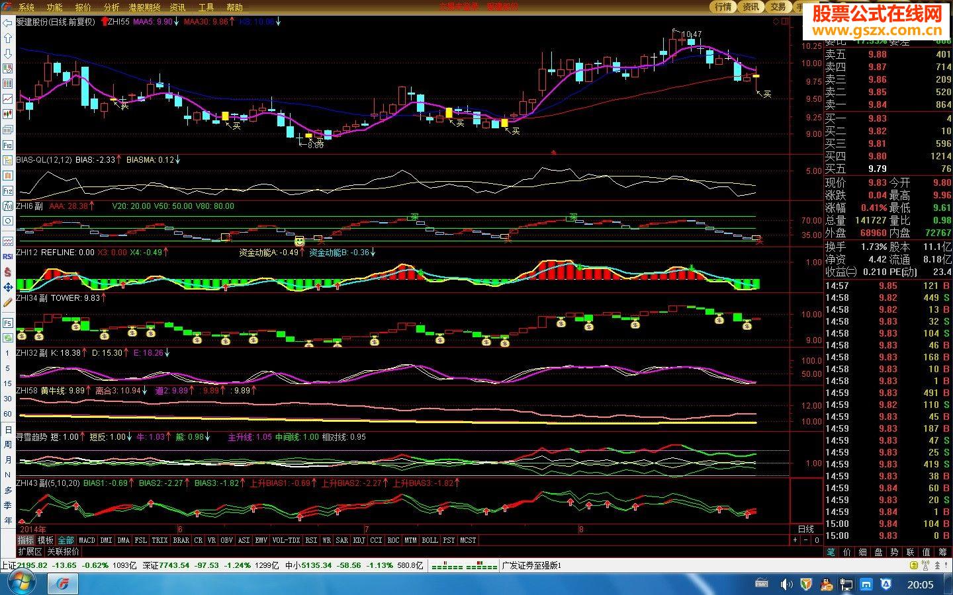Switch to the MACD indicator tab
Screen dimensions: 953x595
pos(87,540)
